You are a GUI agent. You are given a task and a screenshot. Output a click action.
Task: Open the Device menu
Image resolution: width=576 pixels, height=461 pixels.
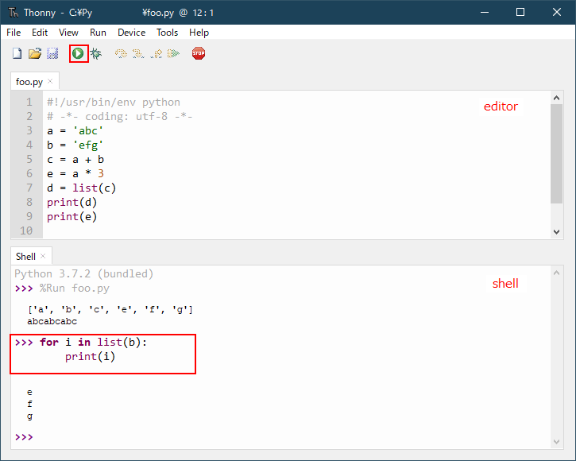pyautogui.click(x=132, y=33)
